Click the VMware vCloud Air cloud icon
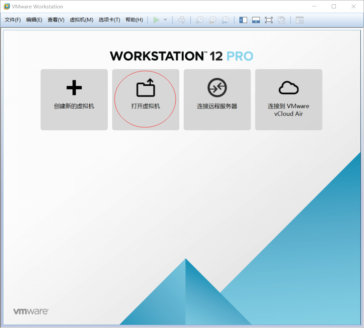 point(289,88)
